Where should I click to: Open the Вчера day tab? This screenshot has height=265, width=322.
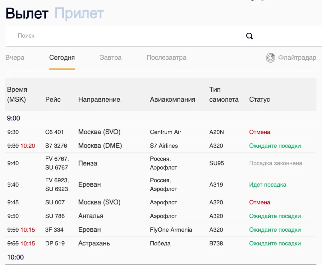click(15, 58)
